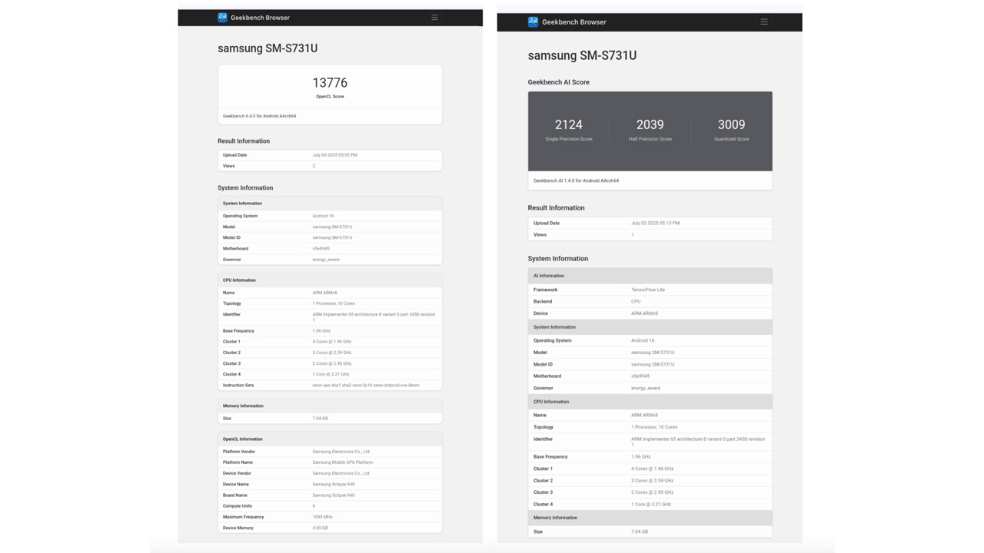Click the Operating System label on the AI page
The image size is (984, 553).
[x=553, y=340]
